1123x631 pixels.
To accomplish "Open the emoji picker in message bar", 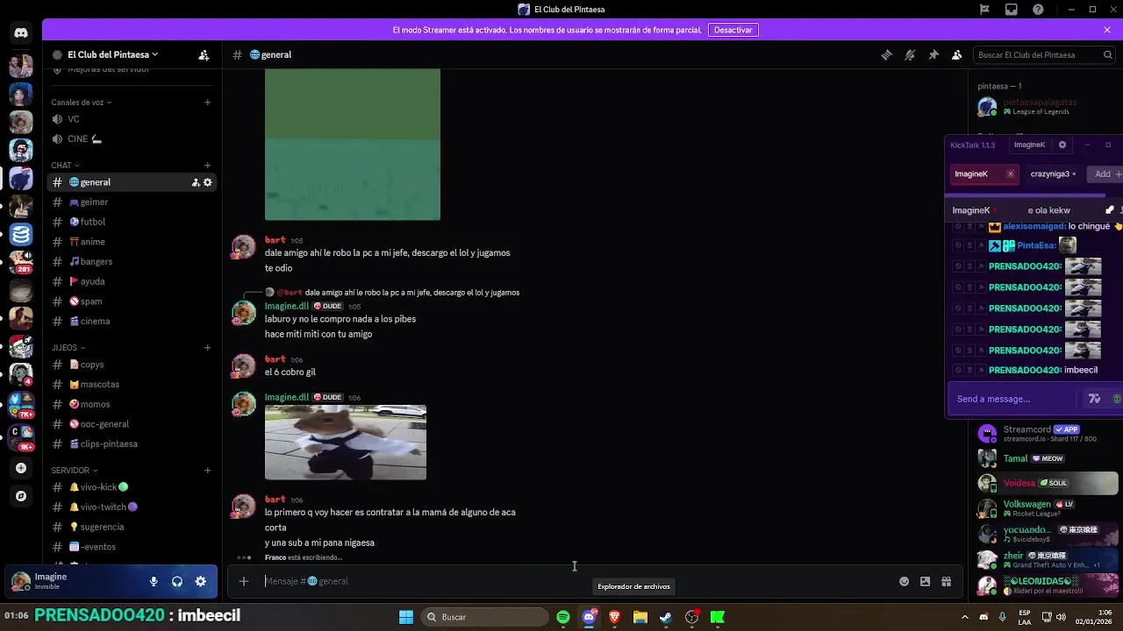I will pyautogui.click(x=904, y=581).
